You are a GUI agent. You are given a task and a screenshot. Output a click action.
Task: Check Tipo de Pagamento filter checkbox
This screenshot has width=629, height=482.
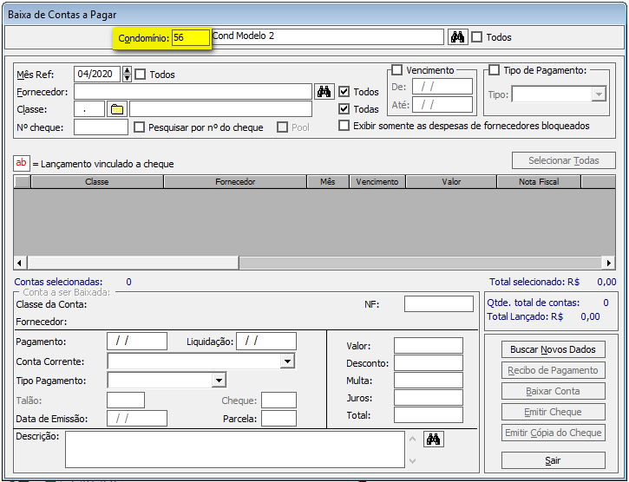tap(495, 70)
